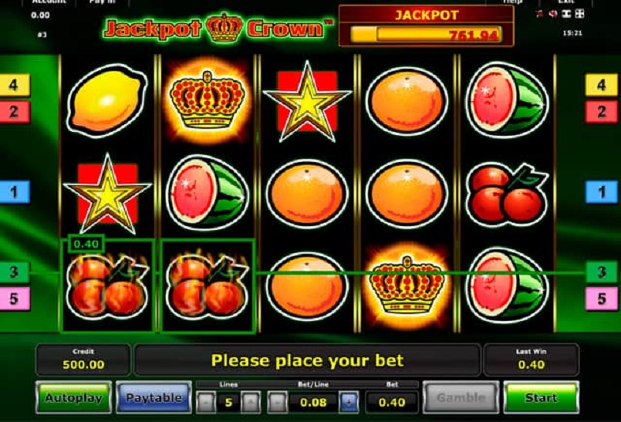
Task: Click the red music mute icon
Action: tap(540, 14)
